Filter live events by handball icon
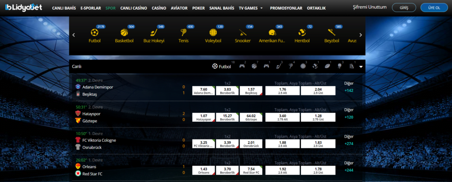The height and width of the screenshot is (182, 452). (x=315, y=66)
